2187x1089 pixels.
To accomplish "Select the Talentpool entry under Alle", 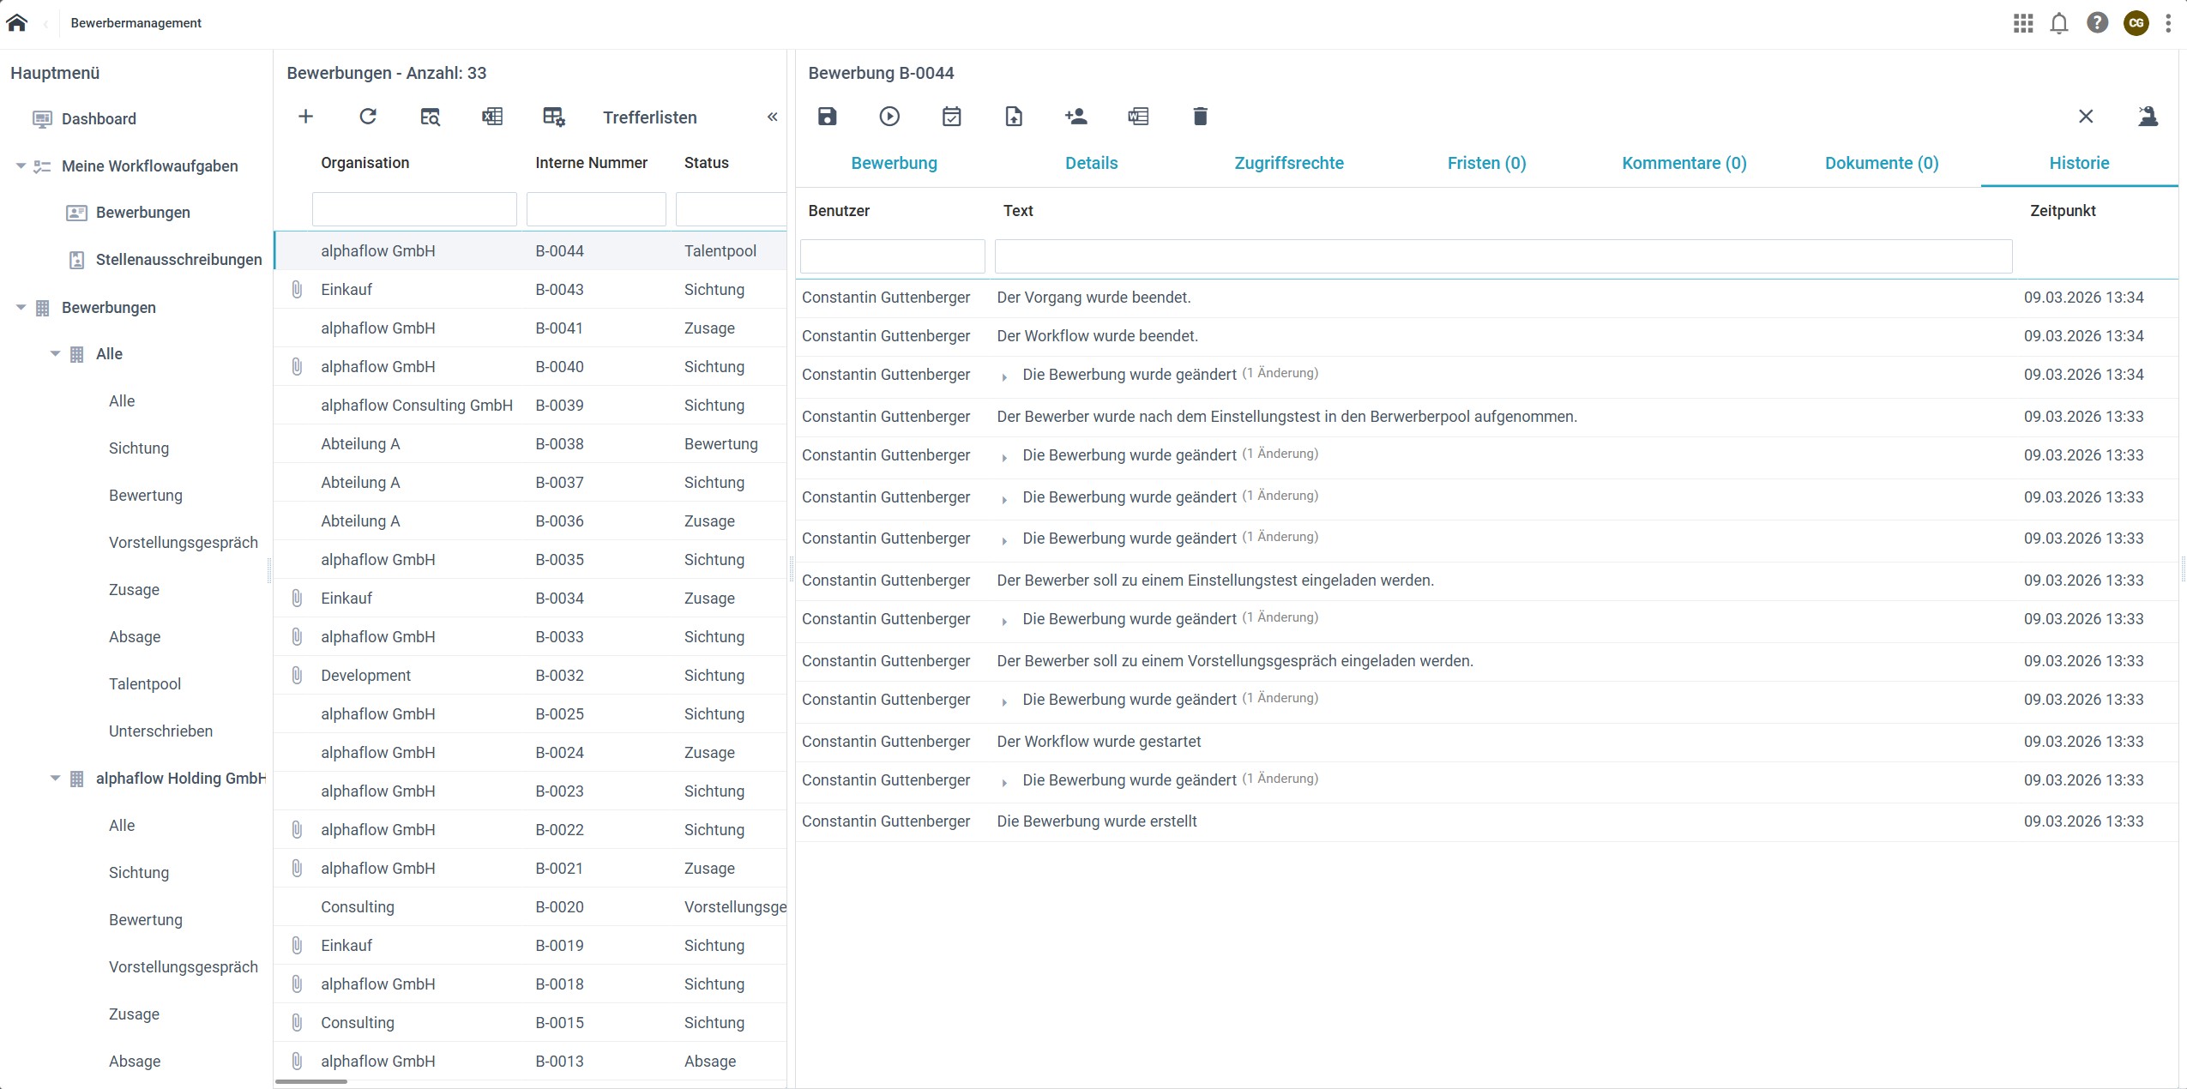I will [145, 684].
